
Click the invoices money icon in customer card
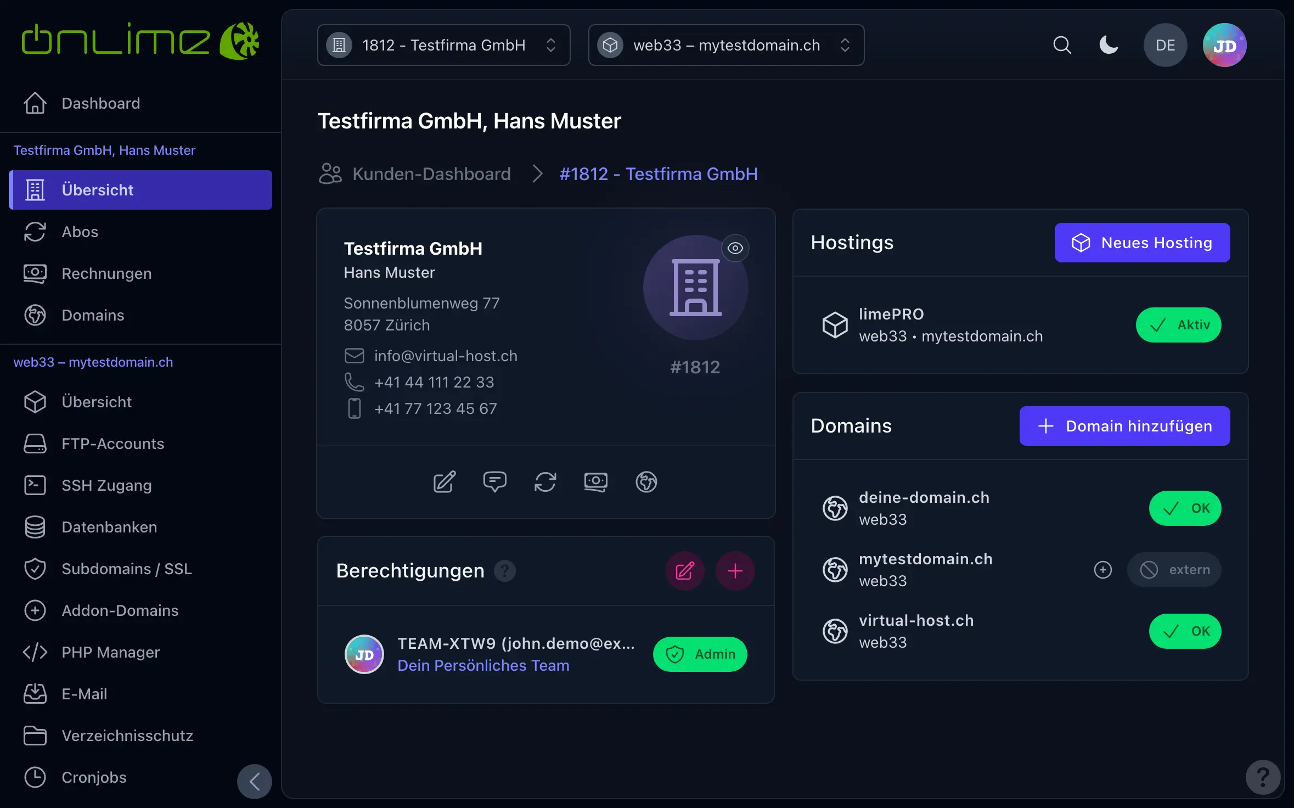coord(595,482)
